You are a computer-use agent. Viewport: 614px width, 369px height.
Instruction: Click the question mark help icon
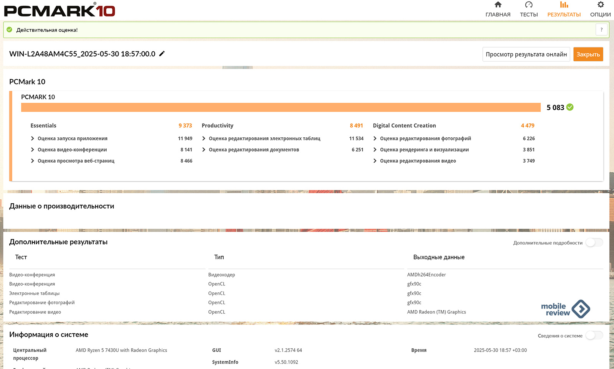click(x=601, y=30)
